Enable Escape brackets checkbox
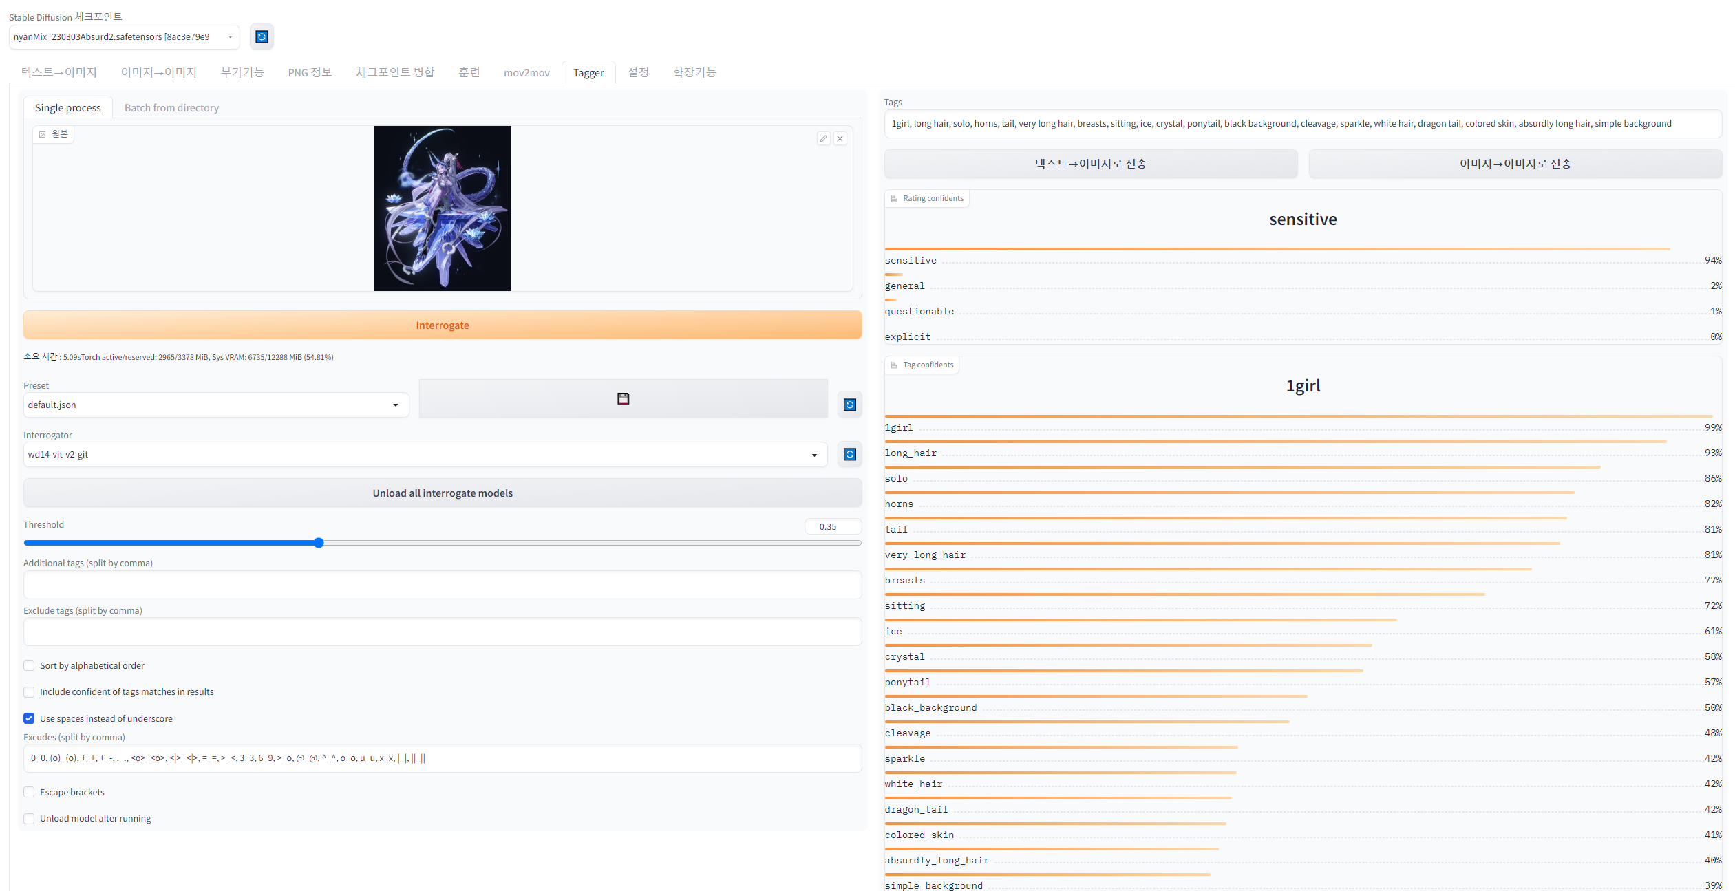 pyautogui.click(x=29, y=792)
